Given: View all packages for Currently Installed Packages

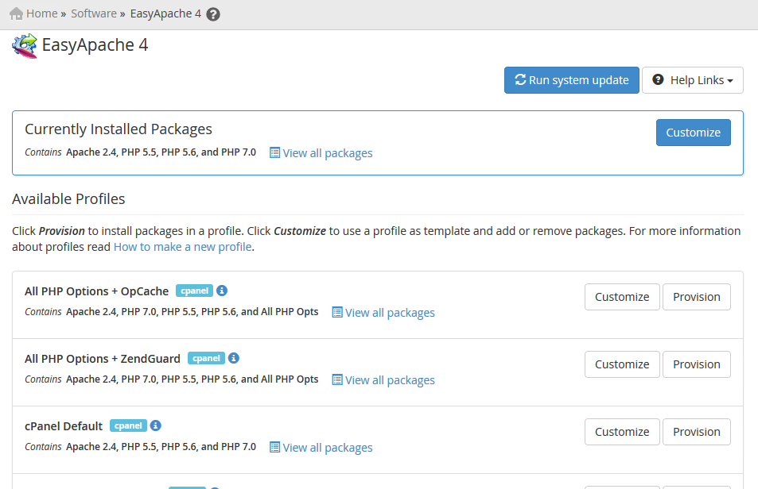Looking at the screenshot, I should click(x=321, y=153).
